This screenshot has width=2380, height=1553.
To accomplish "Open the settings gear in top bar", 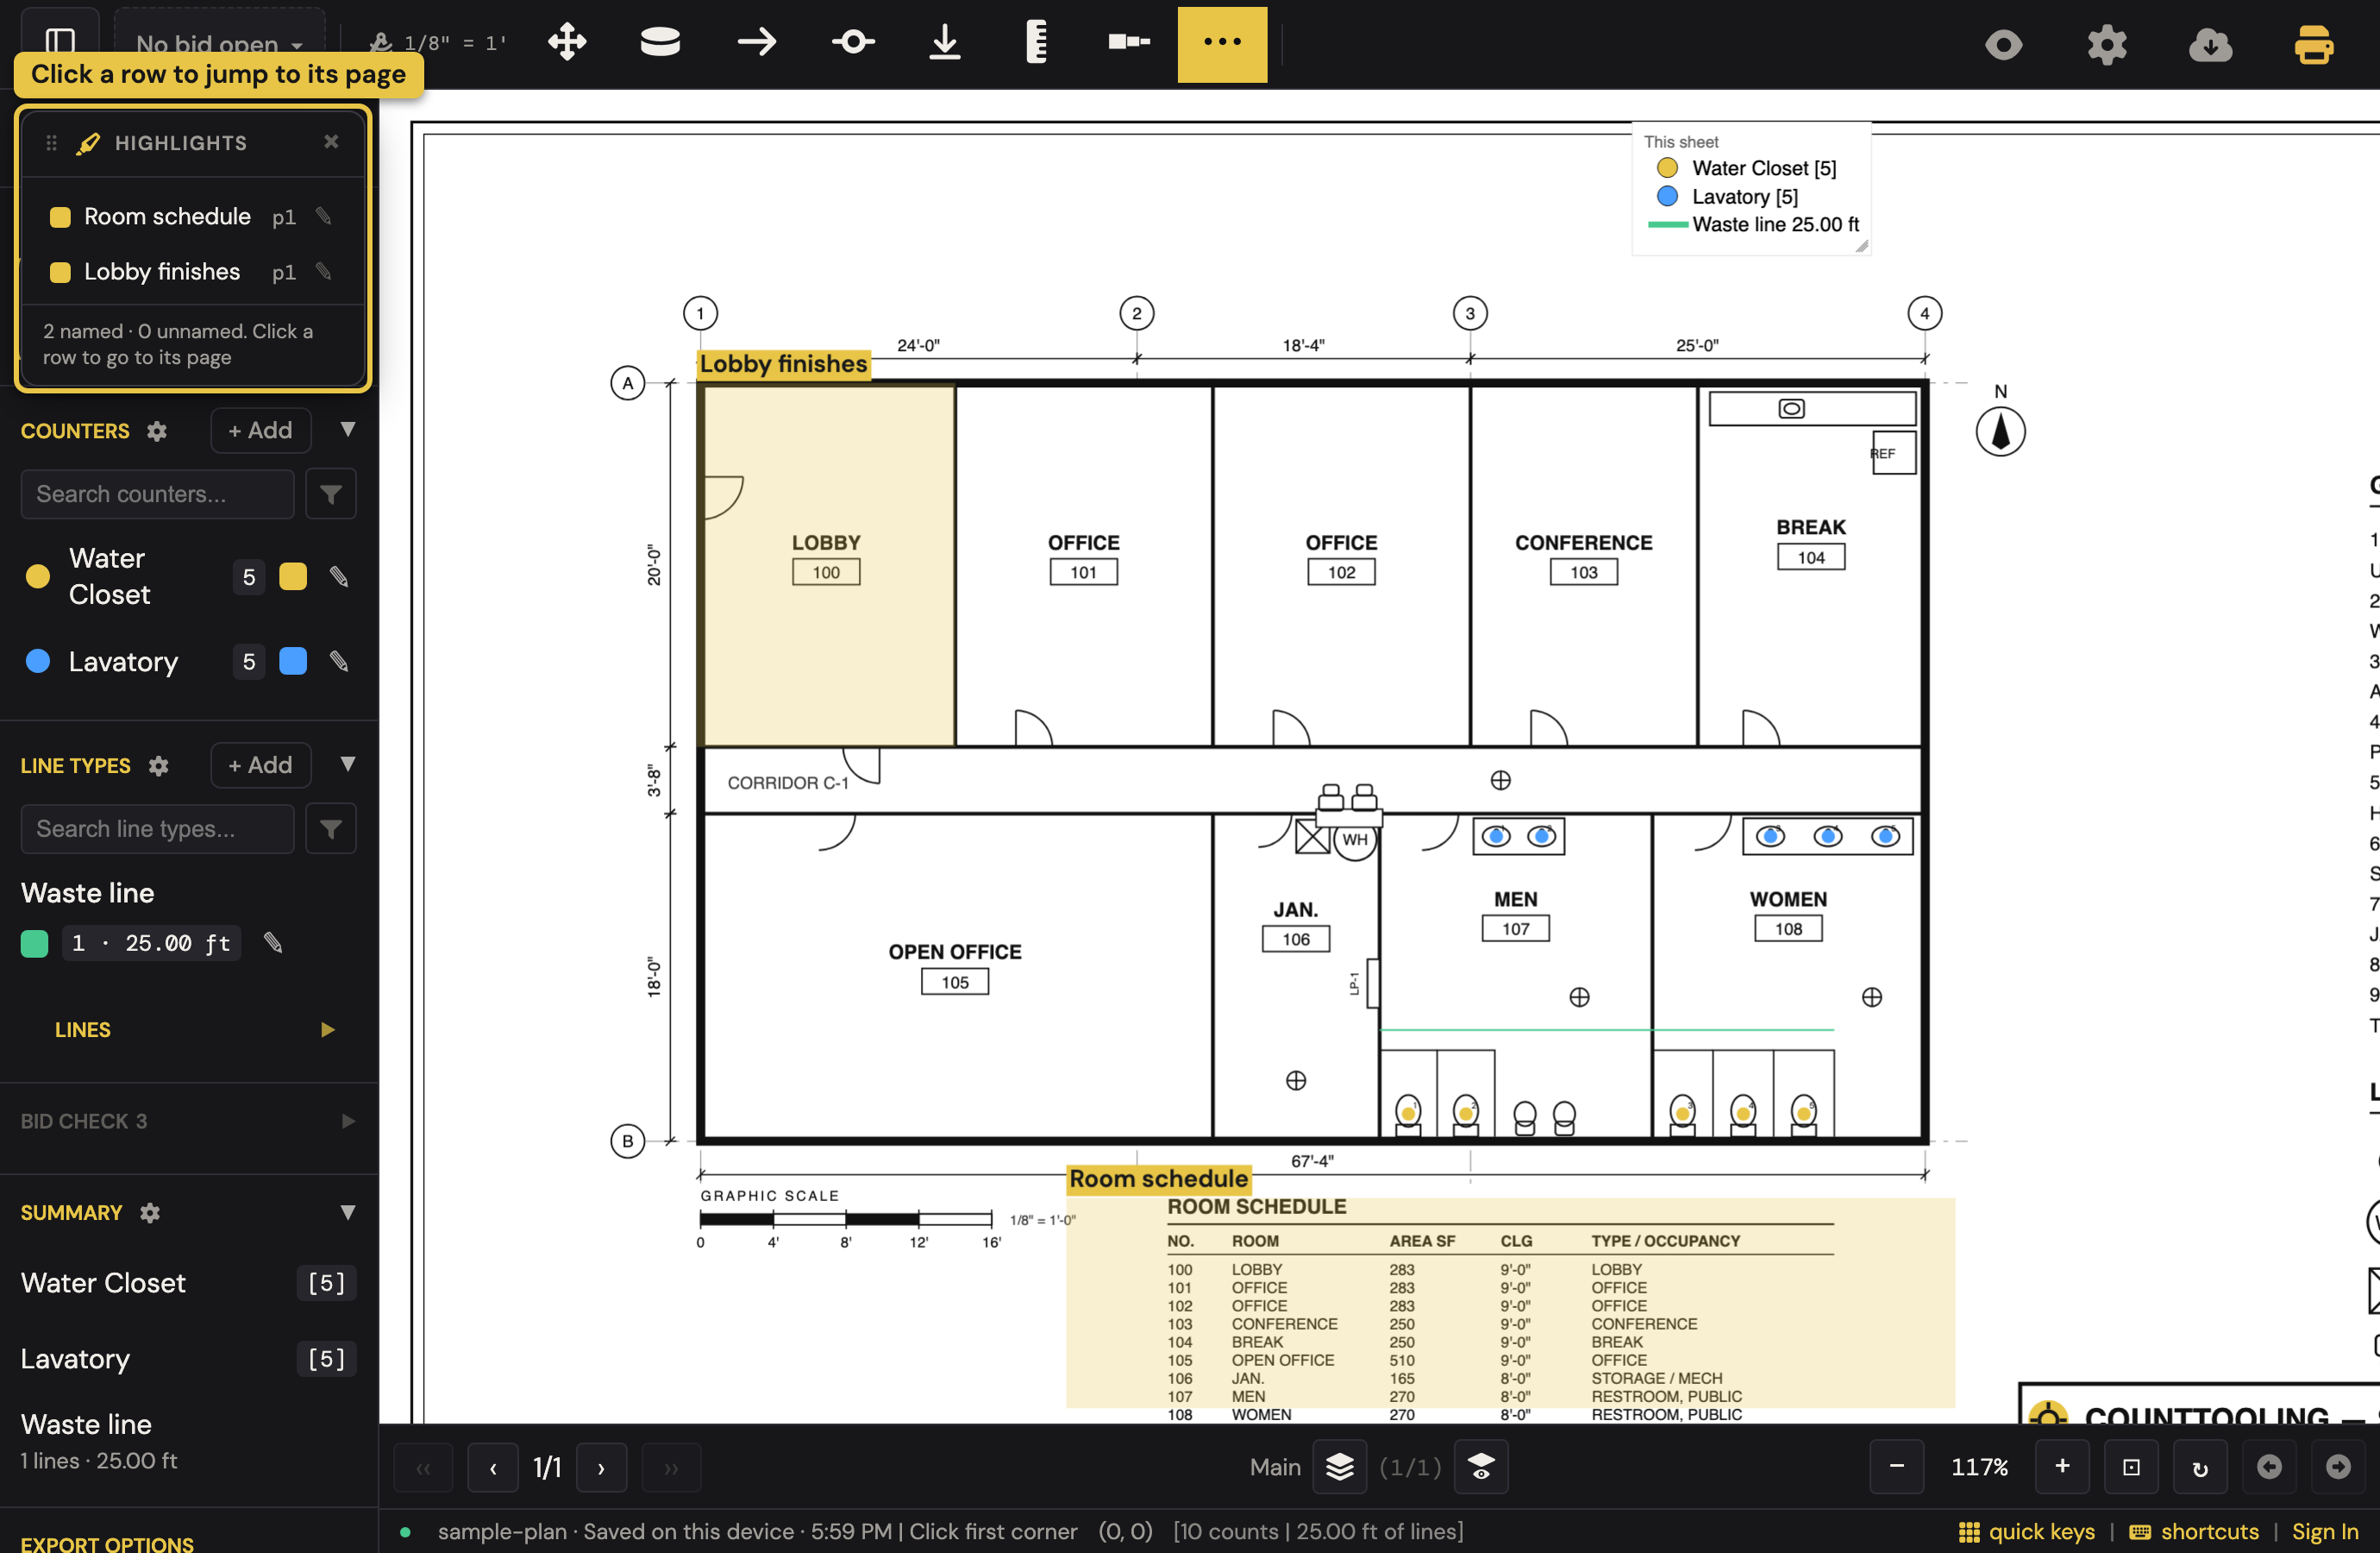I will pos(2107,45).
